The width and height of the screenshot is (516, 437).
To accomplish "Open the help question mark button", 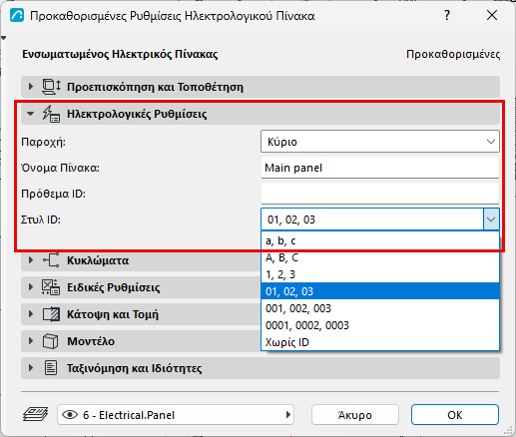I will [447, 15].
